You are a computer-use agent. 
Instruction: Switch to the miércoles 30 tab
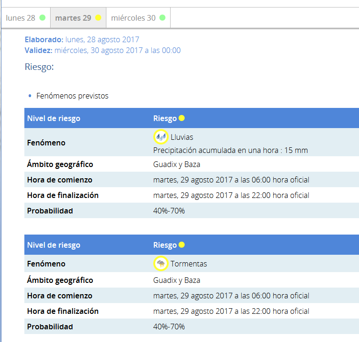click(x=133, y=18)
